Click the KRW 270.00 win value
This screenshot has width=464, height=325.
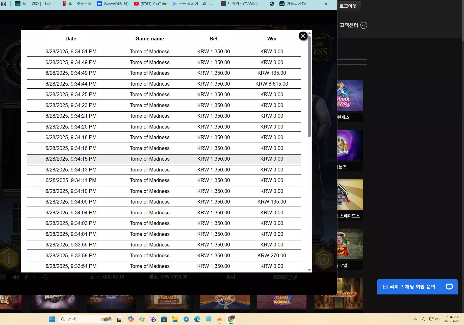[272, 256]
